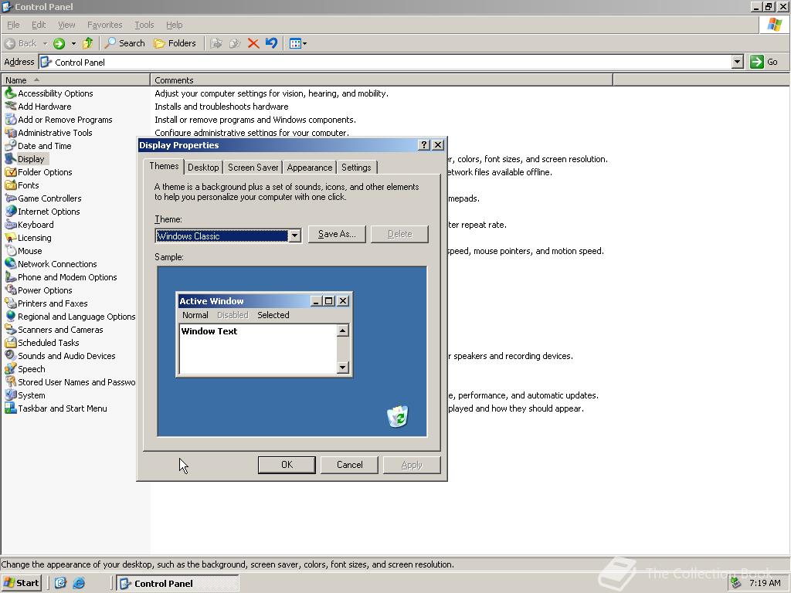Click the Show Desktop Quick Launch icon
Image resolution: width=791 pixels, height=593 pixels.
click(x=60, y=584)
